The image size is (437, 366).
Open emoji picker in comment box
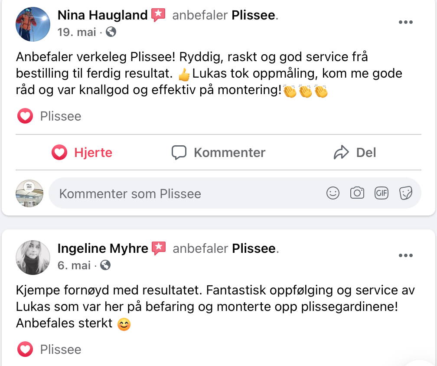[333, 193]
